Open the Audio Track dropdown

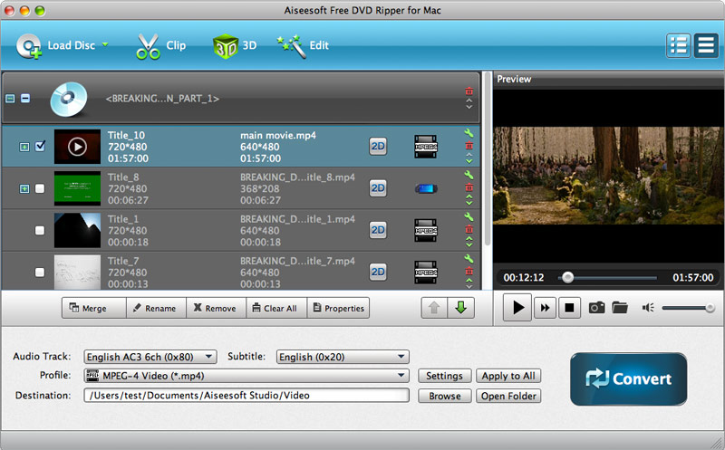[x=150, y=357]
